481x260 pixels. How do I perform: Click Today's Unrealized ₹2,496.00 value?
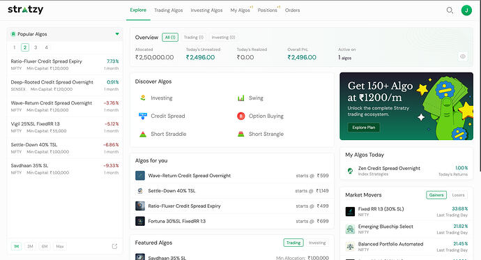coord(200,57)
